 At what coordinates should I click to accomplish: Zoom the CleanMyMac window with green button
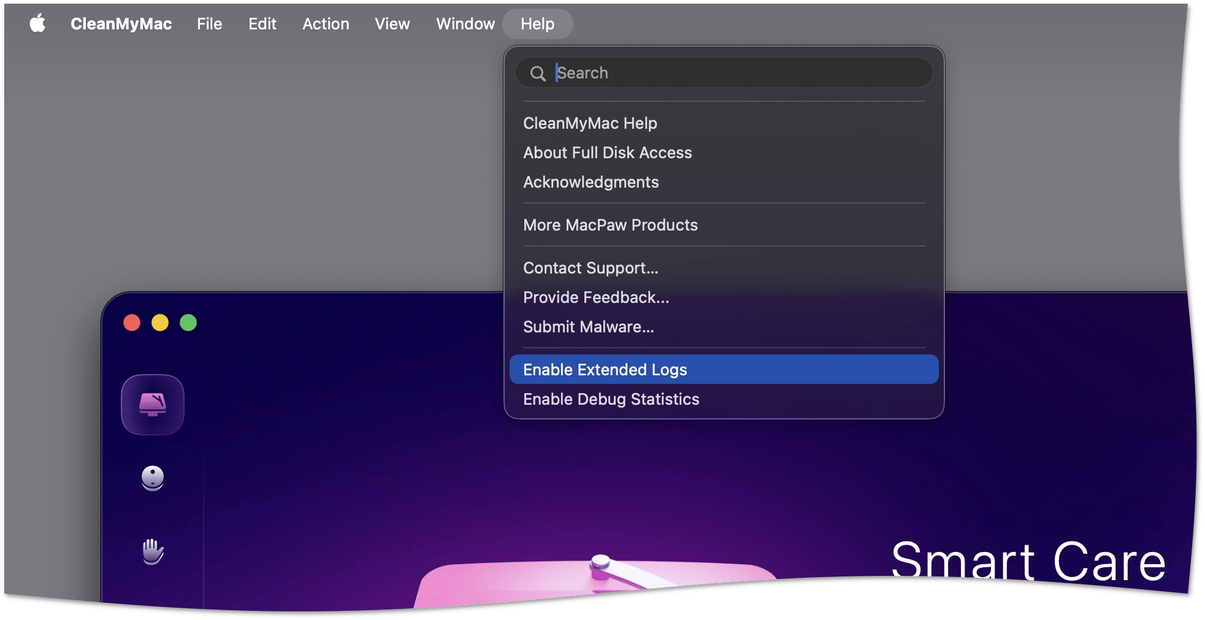pos(188,323)
